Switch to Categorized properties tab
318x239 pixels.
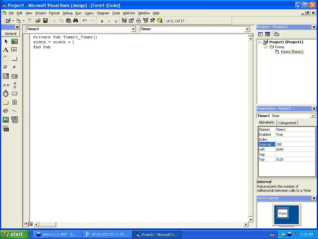287,123
